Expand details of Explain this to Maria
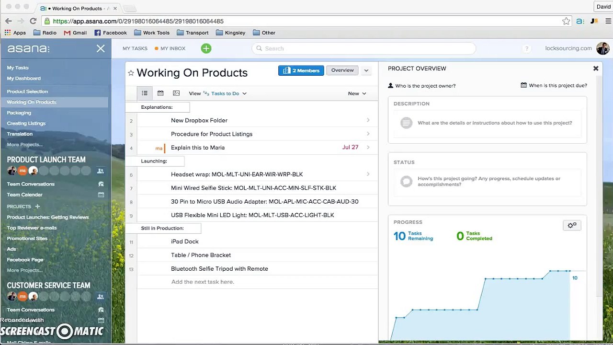The image size is (613, 345). [x=368, y=147]
